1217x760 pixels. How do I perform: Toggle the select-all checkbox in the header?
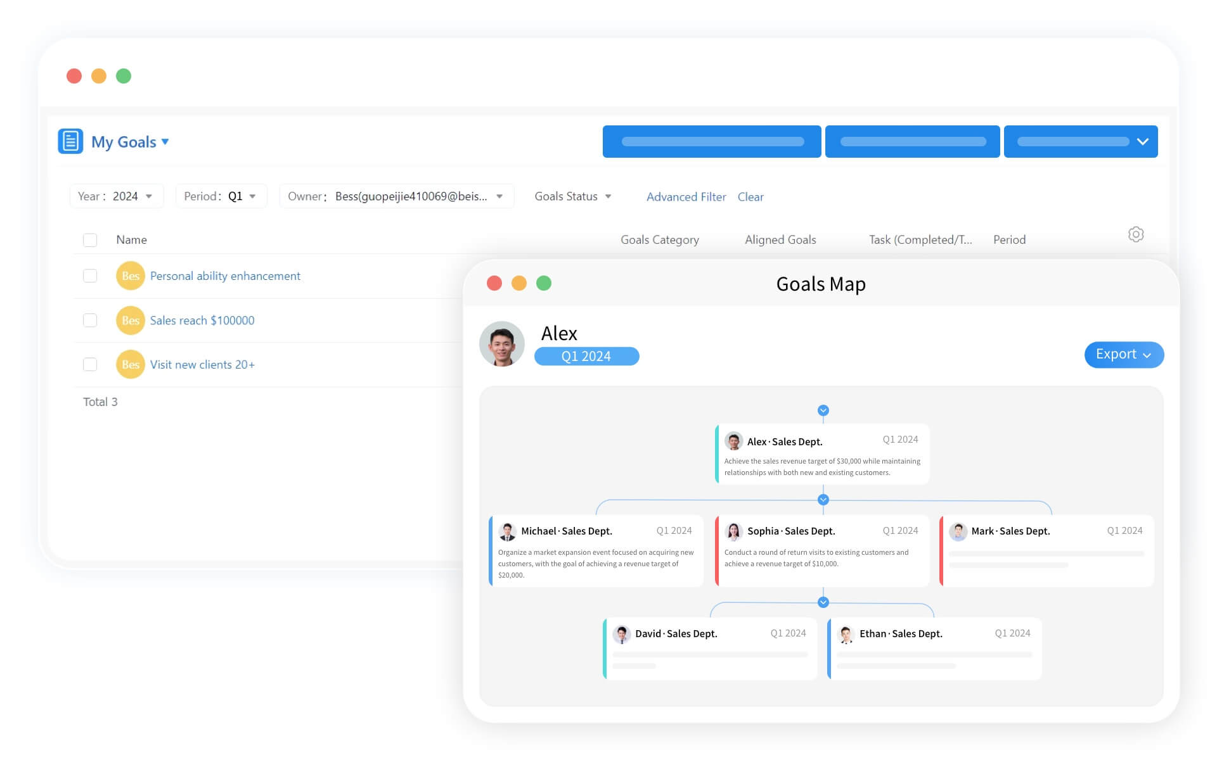90,240
